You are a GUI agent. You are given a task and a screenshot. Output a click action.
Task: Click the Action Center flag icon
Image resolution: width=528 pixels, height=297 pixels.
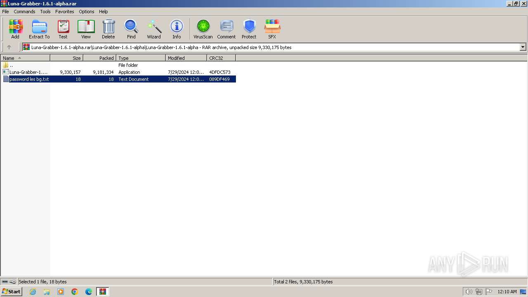pos(489,292)
